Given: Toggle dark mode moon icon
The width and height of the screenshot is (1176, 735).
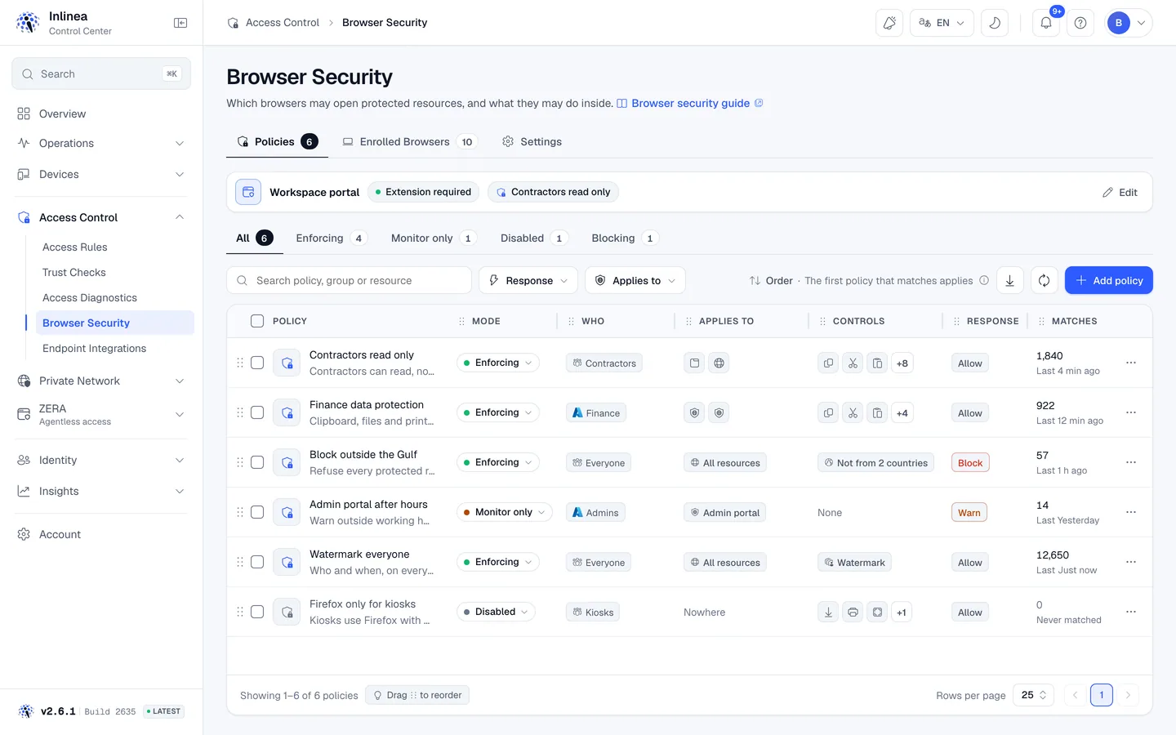Looking at the screenshot, I should pos(995,23).
